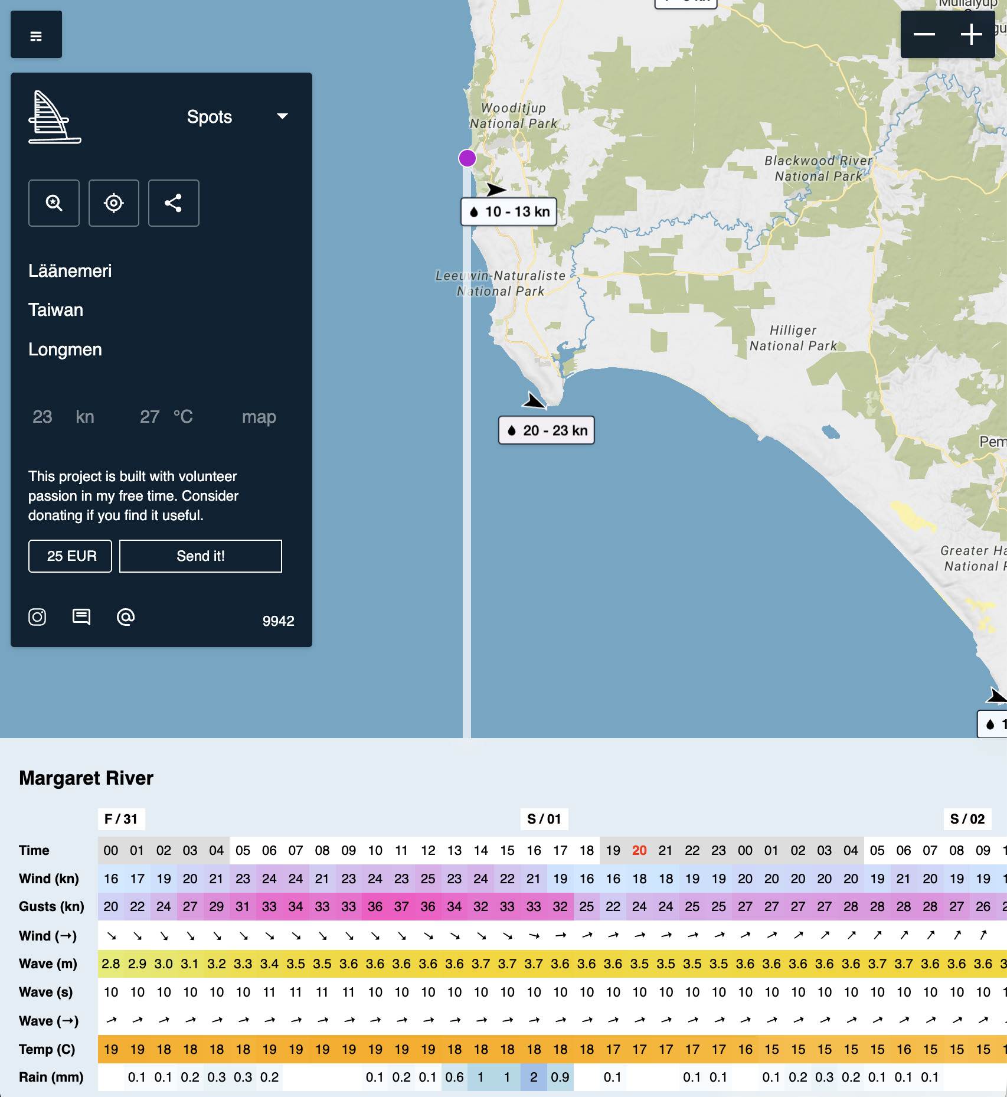Click the hamburger menu icon

click(x=36, y=34)
